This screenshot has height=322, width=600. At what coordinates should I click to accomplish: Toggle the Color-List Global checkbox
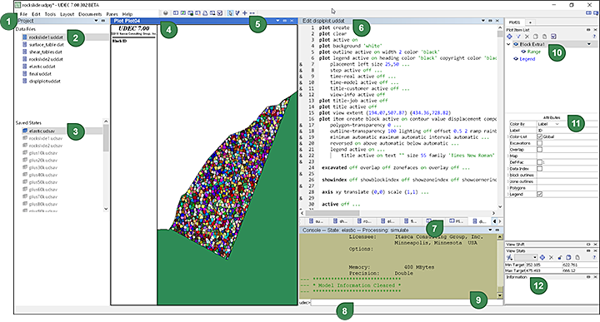(539, 136)
